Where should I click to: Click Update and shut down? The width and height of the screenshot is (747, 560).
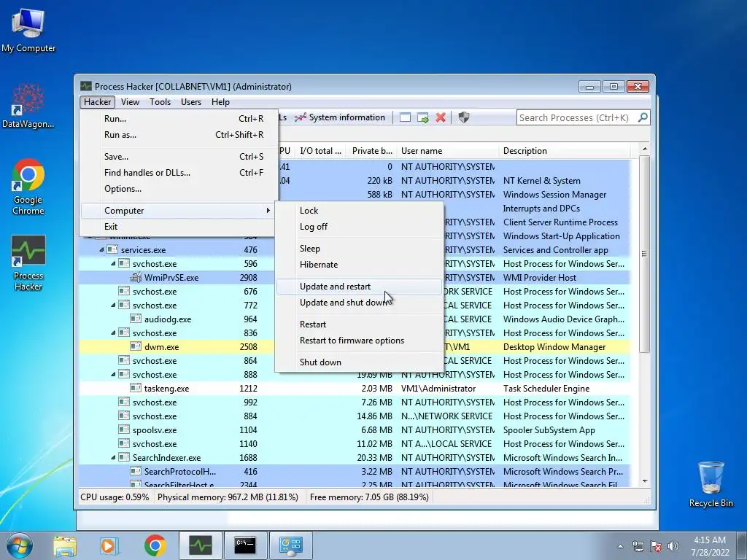click(x=359, y=303)
